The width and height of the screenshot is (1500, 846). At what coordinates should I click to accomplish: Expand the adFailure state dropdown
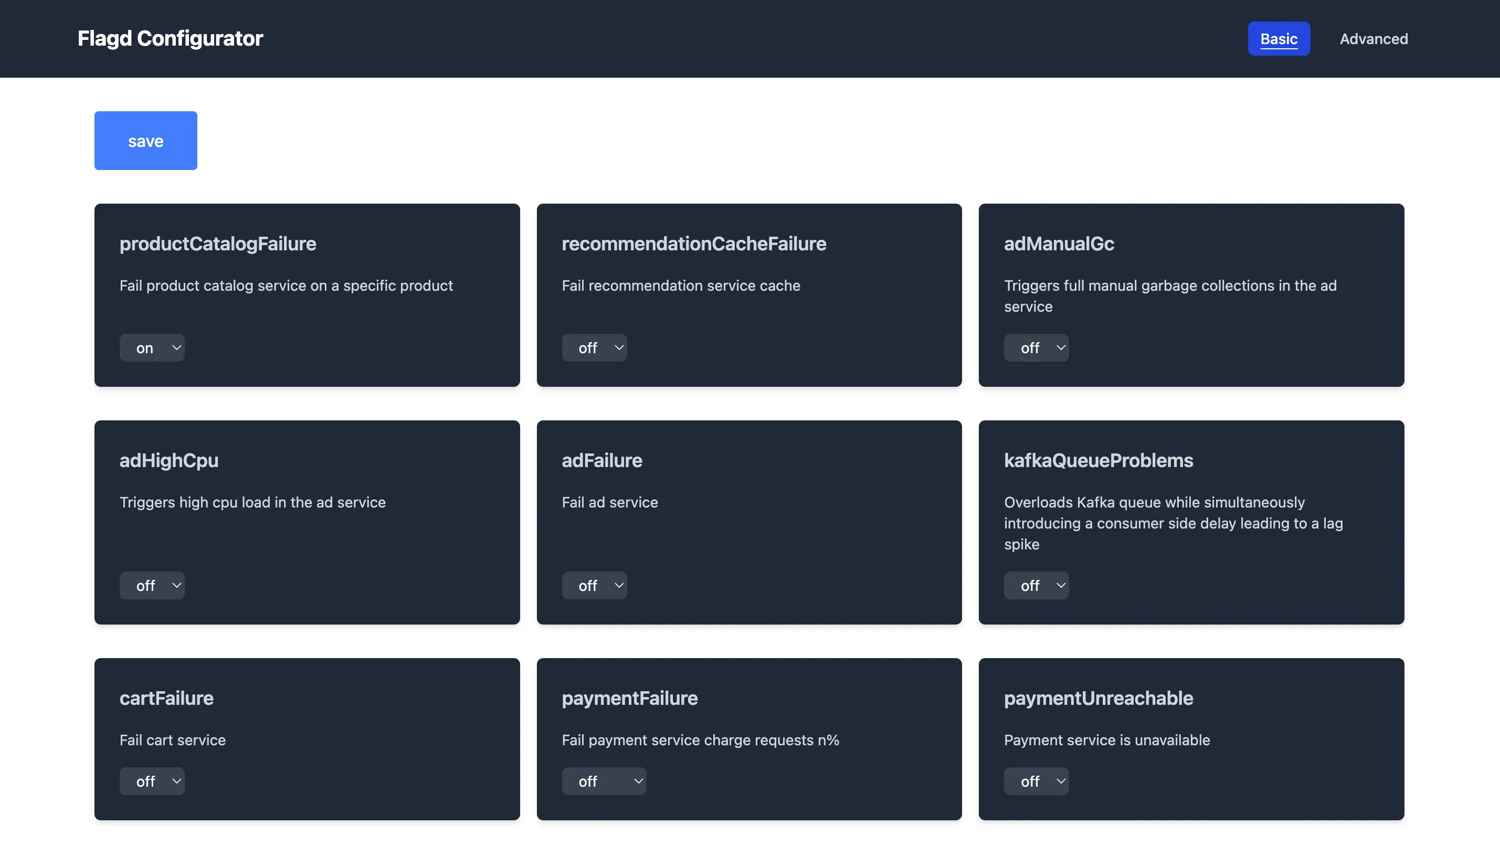tap(594, 585)
